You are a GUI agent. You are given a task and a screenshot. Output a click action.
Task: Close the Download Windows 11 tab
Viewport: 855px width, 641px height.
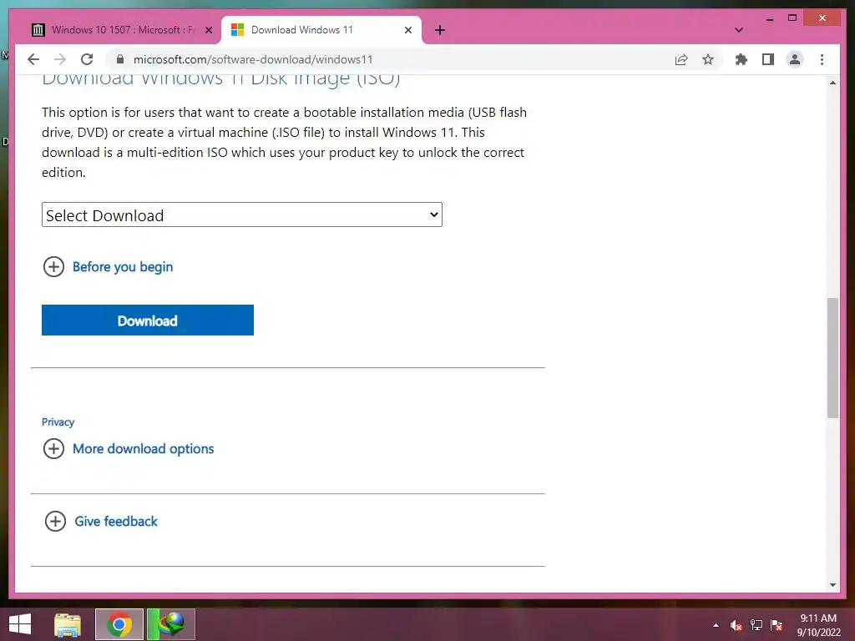tap(407, 30)
